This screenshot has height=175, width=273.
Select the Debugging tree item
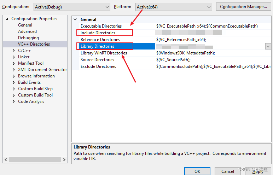28,38
